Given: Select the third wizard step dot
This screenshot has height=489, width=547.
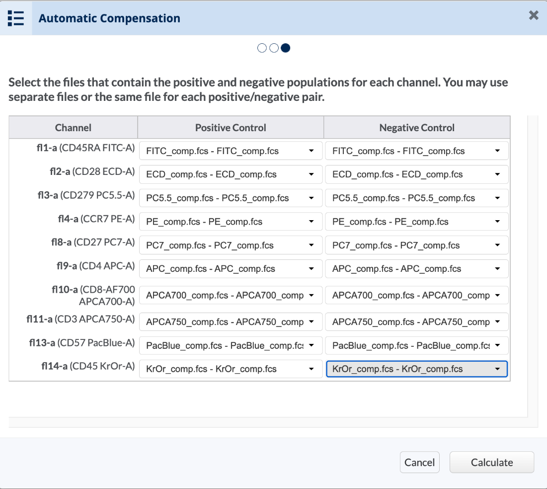Looking at the screenshot, I should coord(286,48).
